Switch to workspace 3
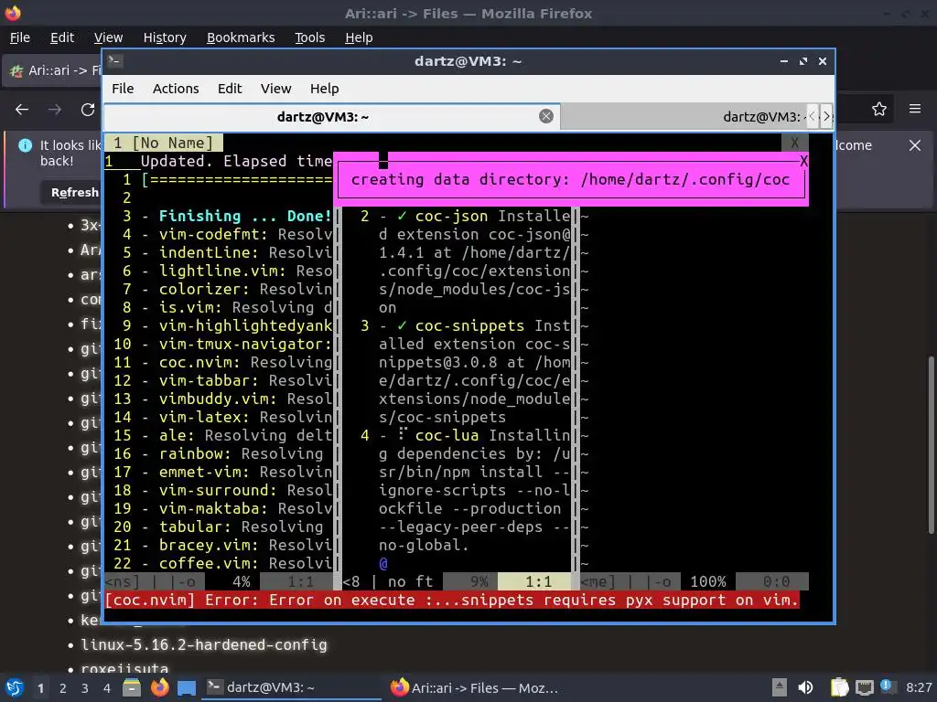This screenshot has height=702, width=937. (x=85, y=688)
